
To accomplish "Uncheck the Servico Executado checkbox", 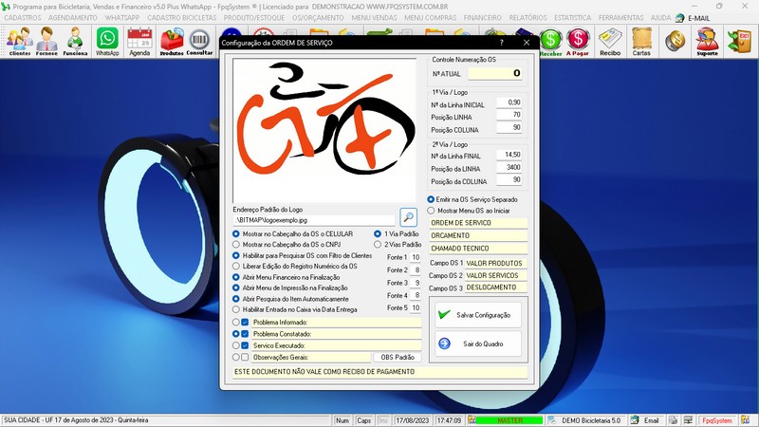I will (x=245, y=345).
